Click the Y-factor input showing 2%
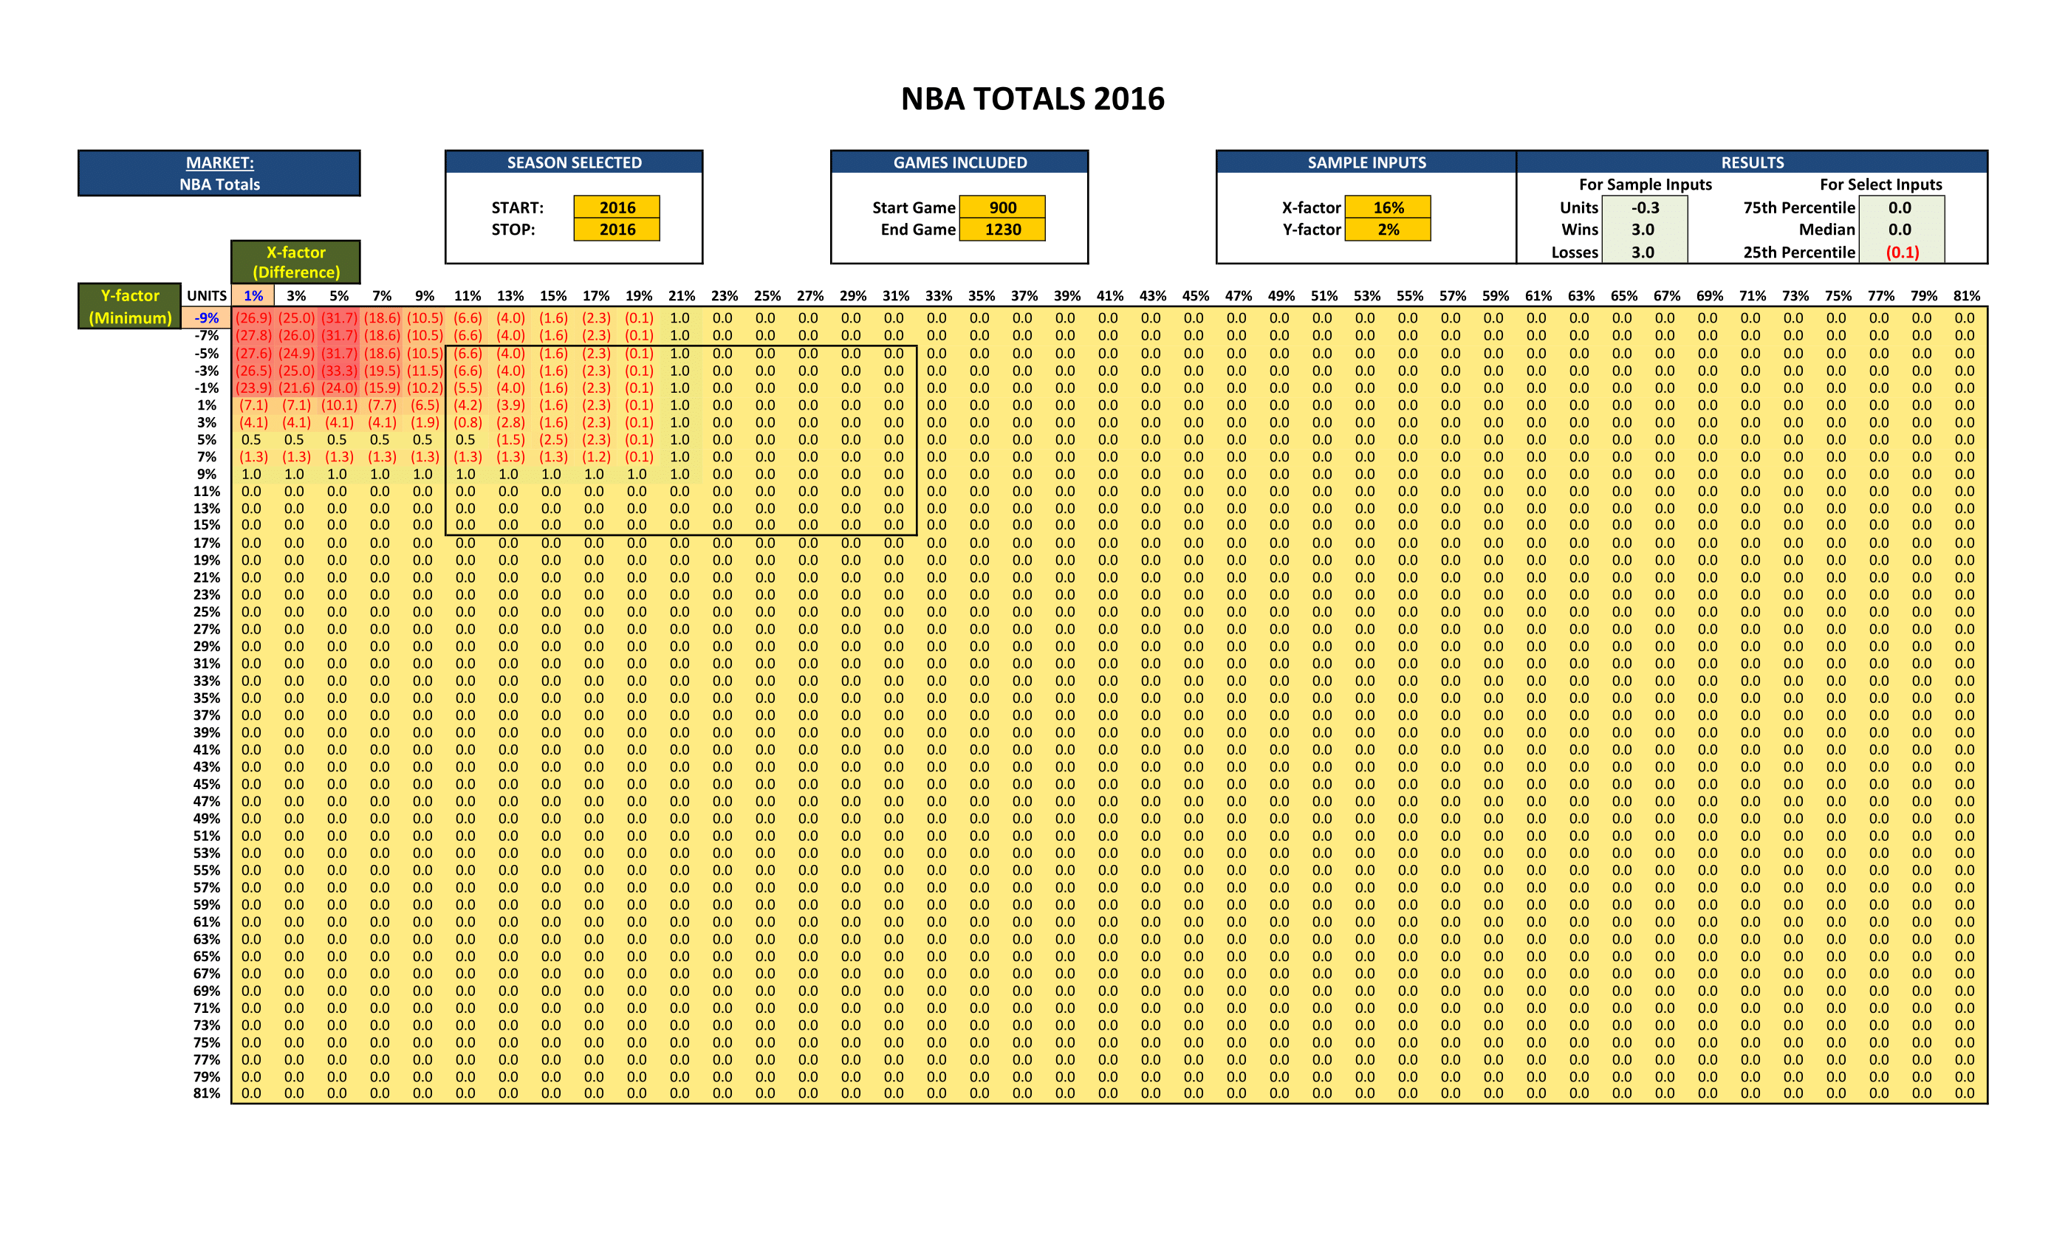This screenshot has height=1255, width=2068. pos(1387,230)
